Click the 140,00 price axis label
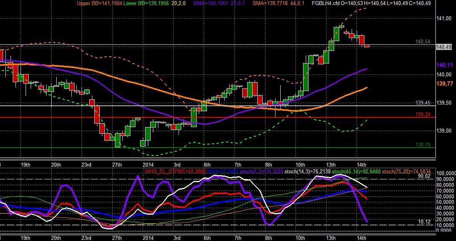Viewport: 456px width, 241px height. 444,74
